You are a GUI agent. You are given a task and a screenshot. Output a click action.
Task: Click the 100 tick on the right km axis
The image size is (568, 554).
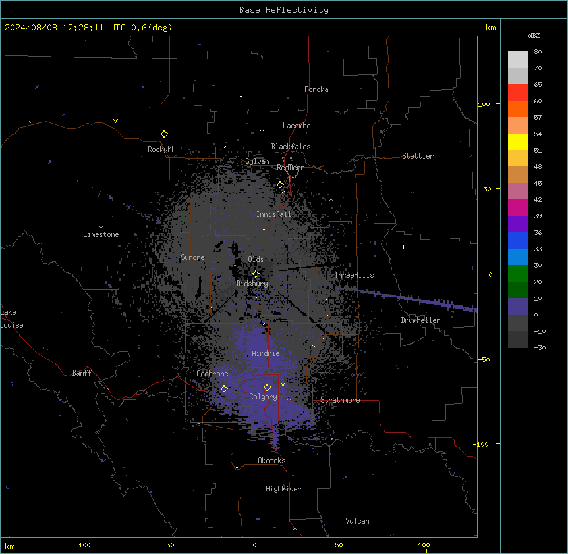click(x=484, y=104)
